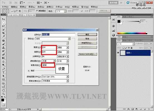The height and width of the screenshot is (111, 154).
Task: Open the Preset (预设) dropdown
Action: (x=69, y=39)
